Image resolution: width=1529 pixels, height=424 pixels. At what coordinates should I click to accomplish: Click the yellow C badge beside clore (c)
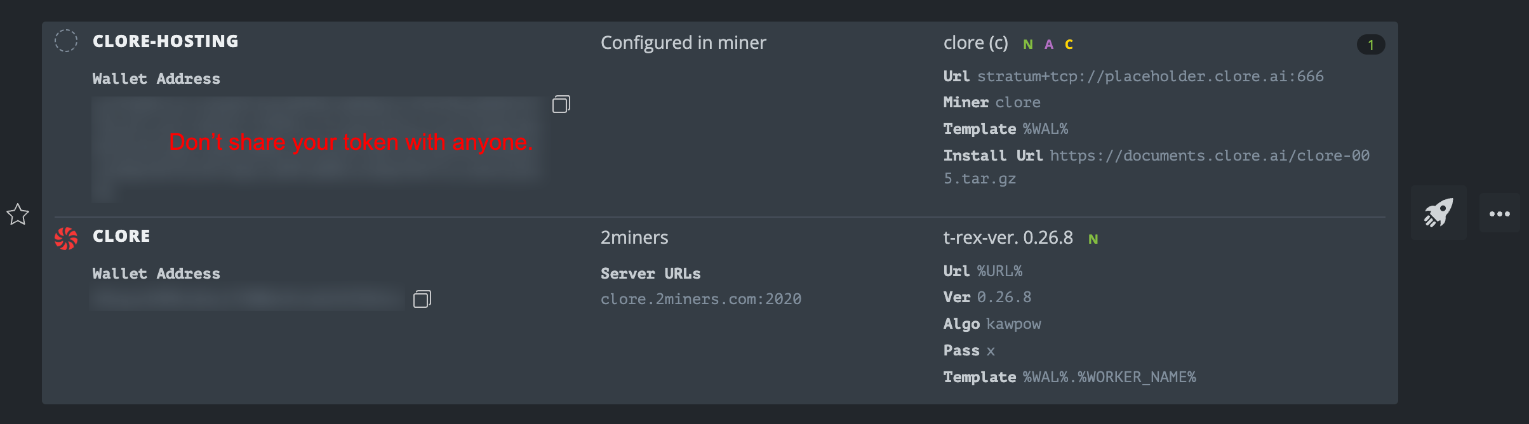1069,44
